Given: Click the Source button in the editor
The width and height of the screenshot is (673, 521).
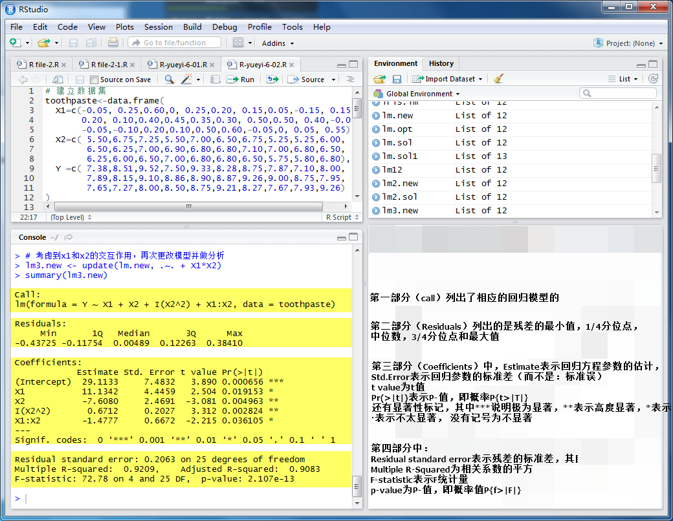Looking at the screenshot, I should pos(306,80).
